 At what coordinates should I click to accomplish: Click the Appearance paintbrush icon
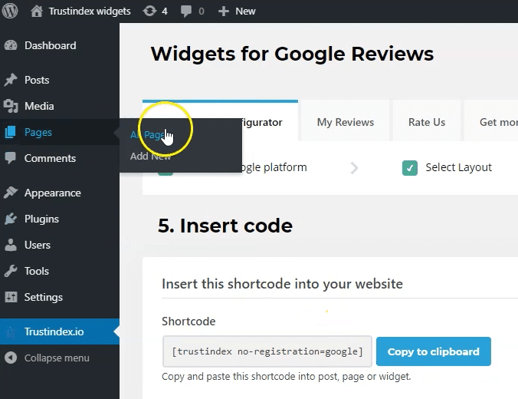(11, 193)
